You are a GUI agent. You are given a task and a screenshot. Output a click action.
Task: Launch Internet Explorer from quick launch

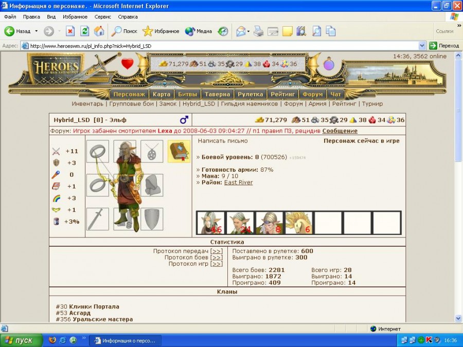pyautogui.click(x=63, y=340)
